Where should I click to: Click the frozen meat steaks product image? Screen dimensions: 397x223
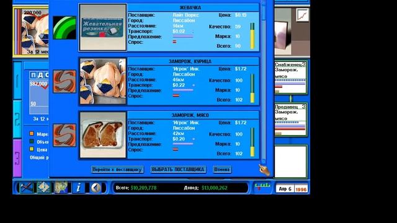[103, 135]
